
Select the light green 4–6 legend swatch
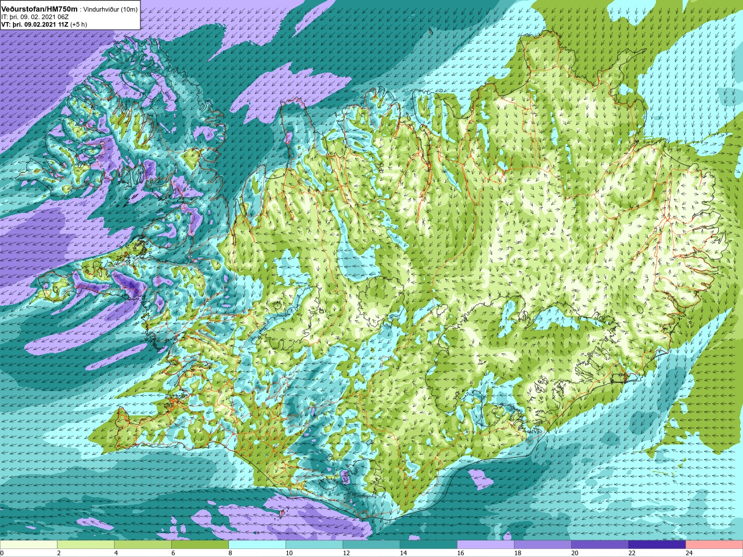(x=143, y=545)
